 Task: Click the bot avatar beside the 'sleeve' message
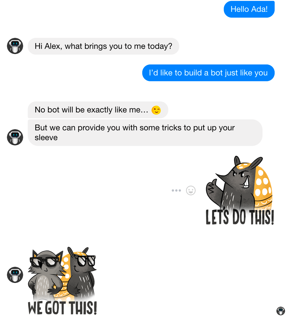click(x=15, y=137)
